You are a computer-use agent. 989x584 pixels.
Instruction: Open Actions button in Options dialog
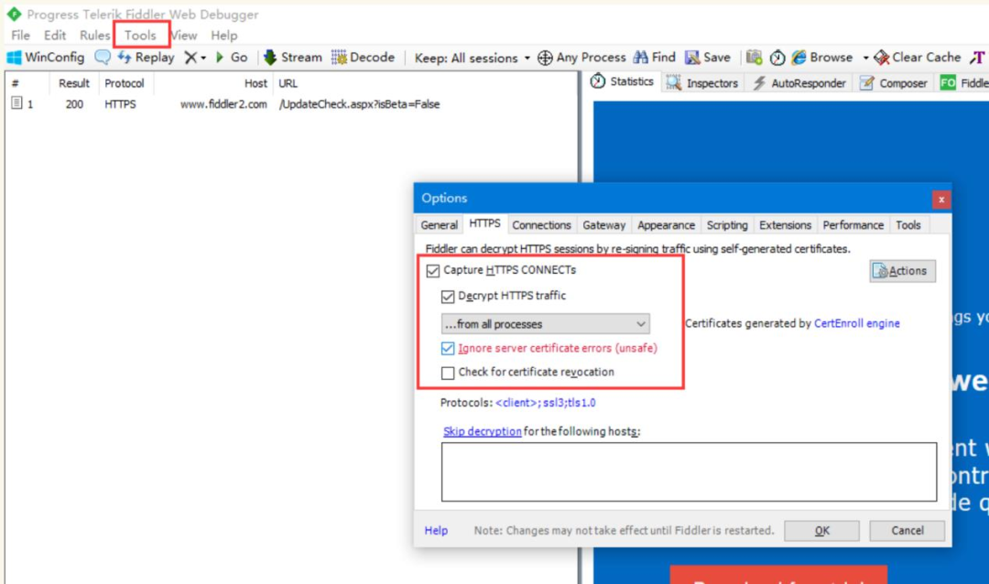click(x=902, y=271)
